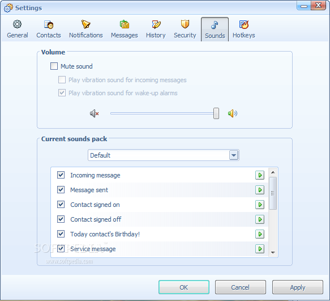Click the sound list scroll down arrow
The width and height of the screenshot is (330, 301).
coord(273,252)
